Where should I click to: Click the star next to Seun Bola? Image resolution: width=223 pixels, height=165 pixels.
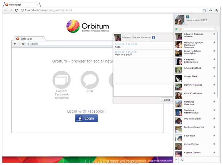(214, 135)
